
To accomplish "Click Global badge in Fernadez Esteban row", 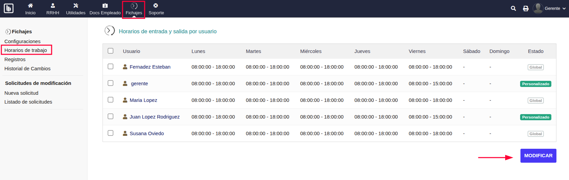I will 535,67.
